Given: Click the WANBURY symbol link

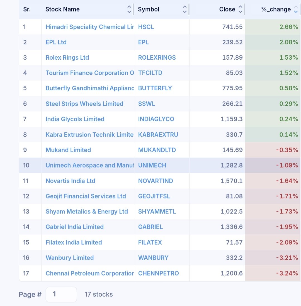Looking at the screenshot, I should [153, 258].
